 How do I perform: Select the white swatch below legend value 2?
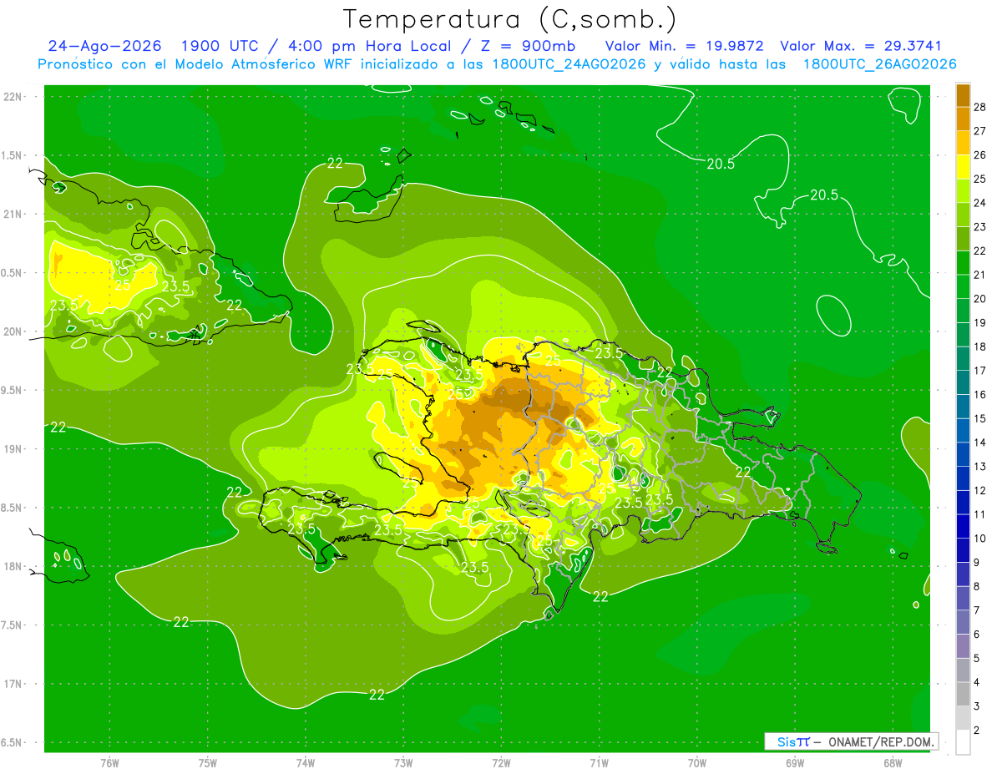click(x=963, y=741)
